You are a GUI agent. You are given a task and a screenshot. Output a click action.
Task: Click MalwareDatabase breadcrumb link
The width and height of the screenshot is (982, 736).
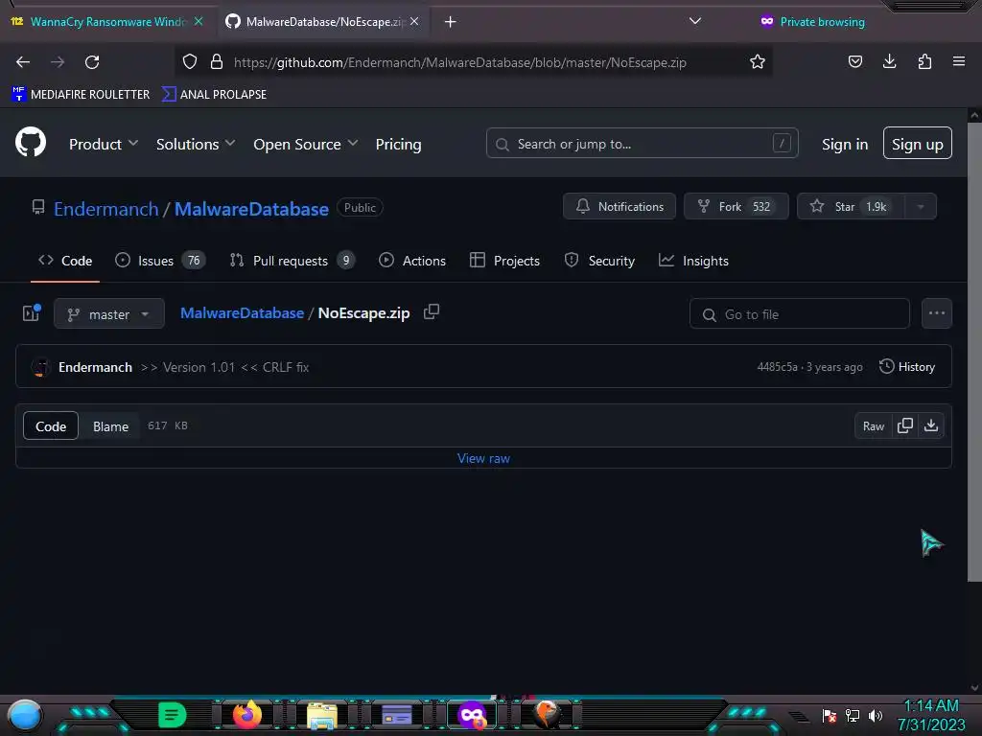pyautogui.click(x=243, y=313)
